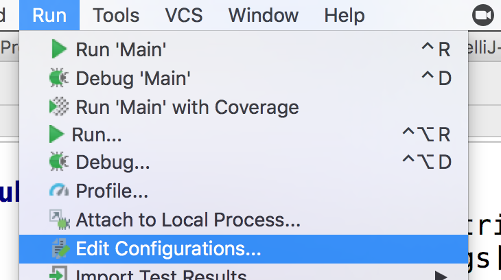Viewport: 501px width, 280px height.
Task: Click the Import Test Results icon
Action: [58, 274]
